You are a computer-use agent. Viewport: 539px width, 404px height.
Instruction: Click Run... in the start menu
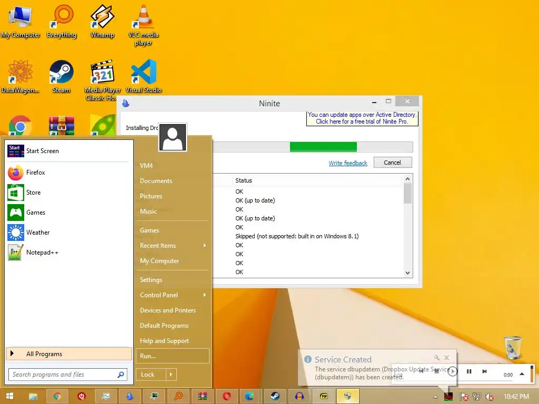tap(173, 356)
